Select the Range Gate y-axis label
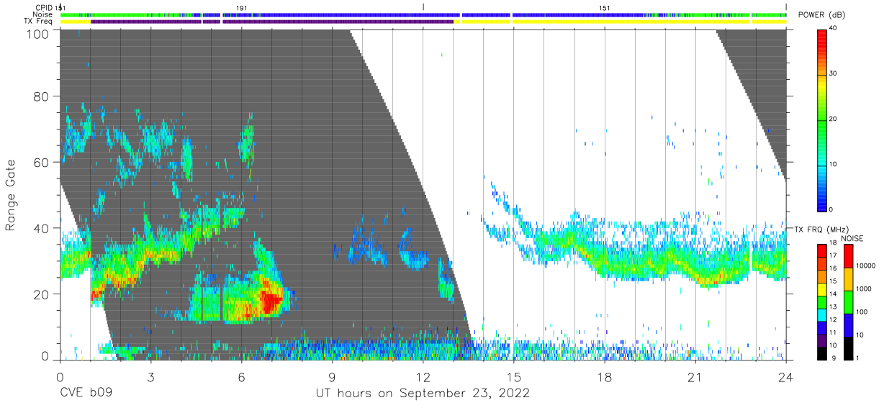The height and width of the screenshot is (408, 884). pyautogui.click(x=11, y=195)
